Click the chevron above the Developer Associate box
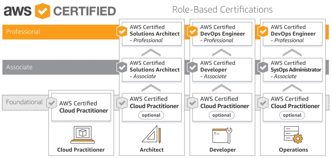This screenshot has height=158, width=332. 222,53
